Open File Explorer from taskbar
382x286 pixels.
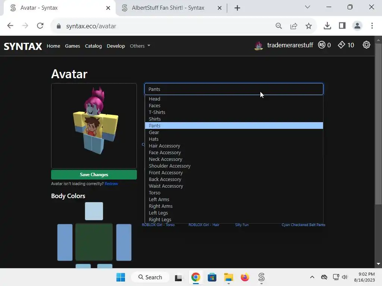229,277
